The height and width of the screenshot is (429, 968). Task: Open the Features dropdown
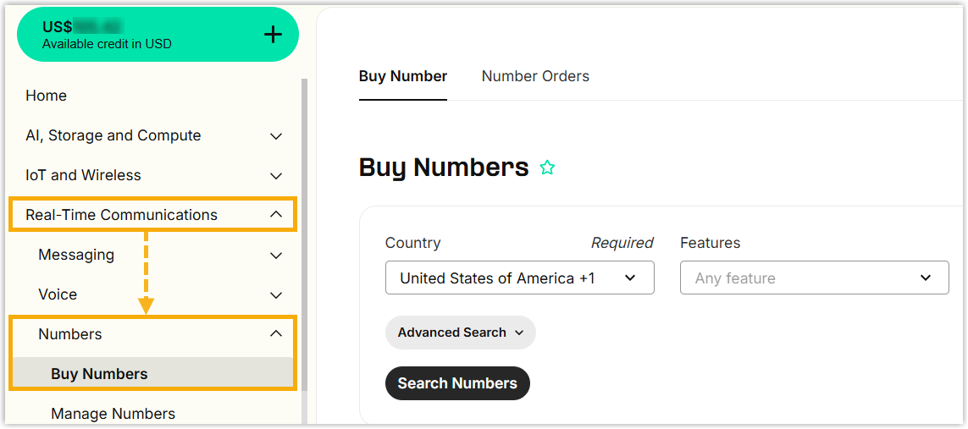point(814,278)
